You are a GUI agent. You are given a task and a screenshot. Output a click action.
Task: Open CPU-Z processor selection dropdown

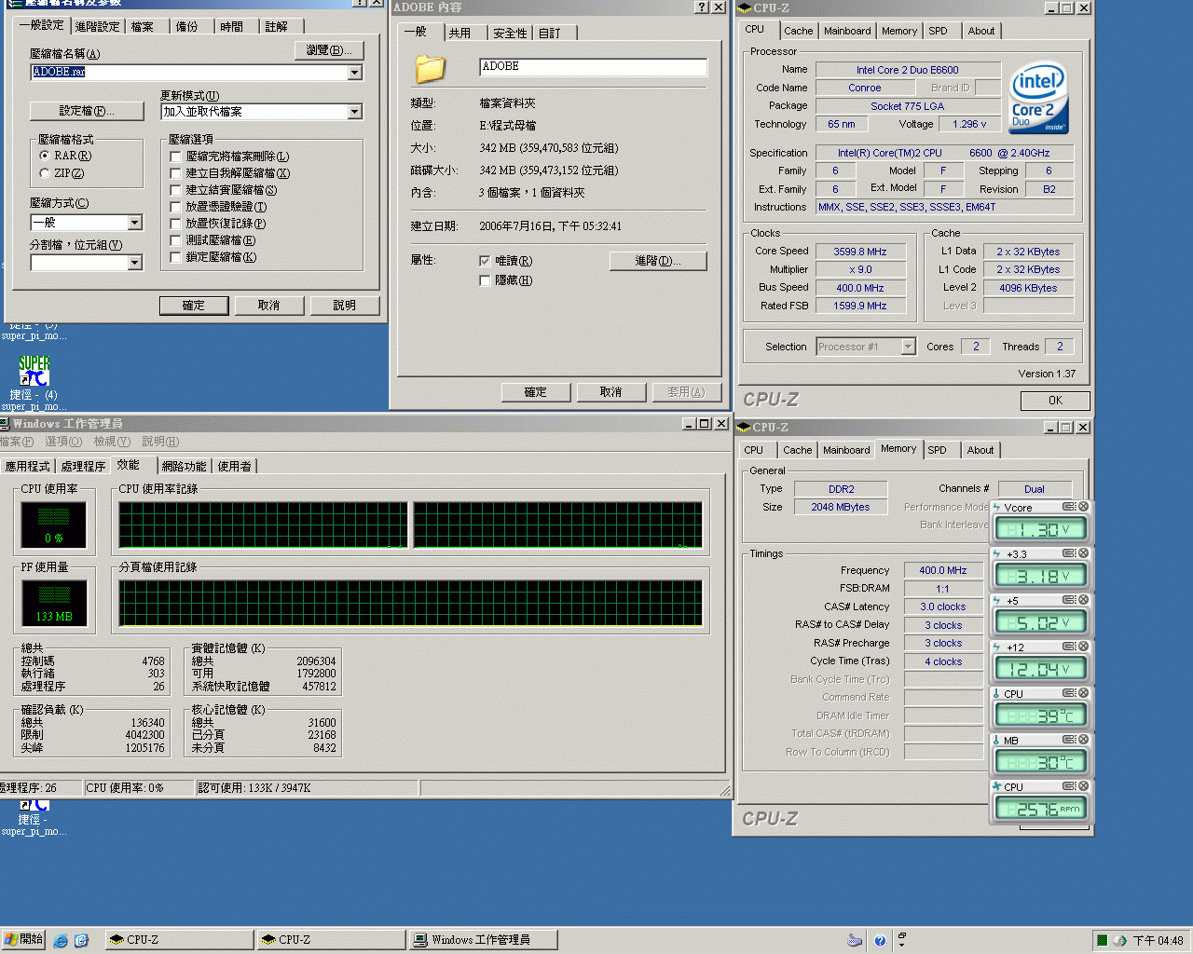908,347
